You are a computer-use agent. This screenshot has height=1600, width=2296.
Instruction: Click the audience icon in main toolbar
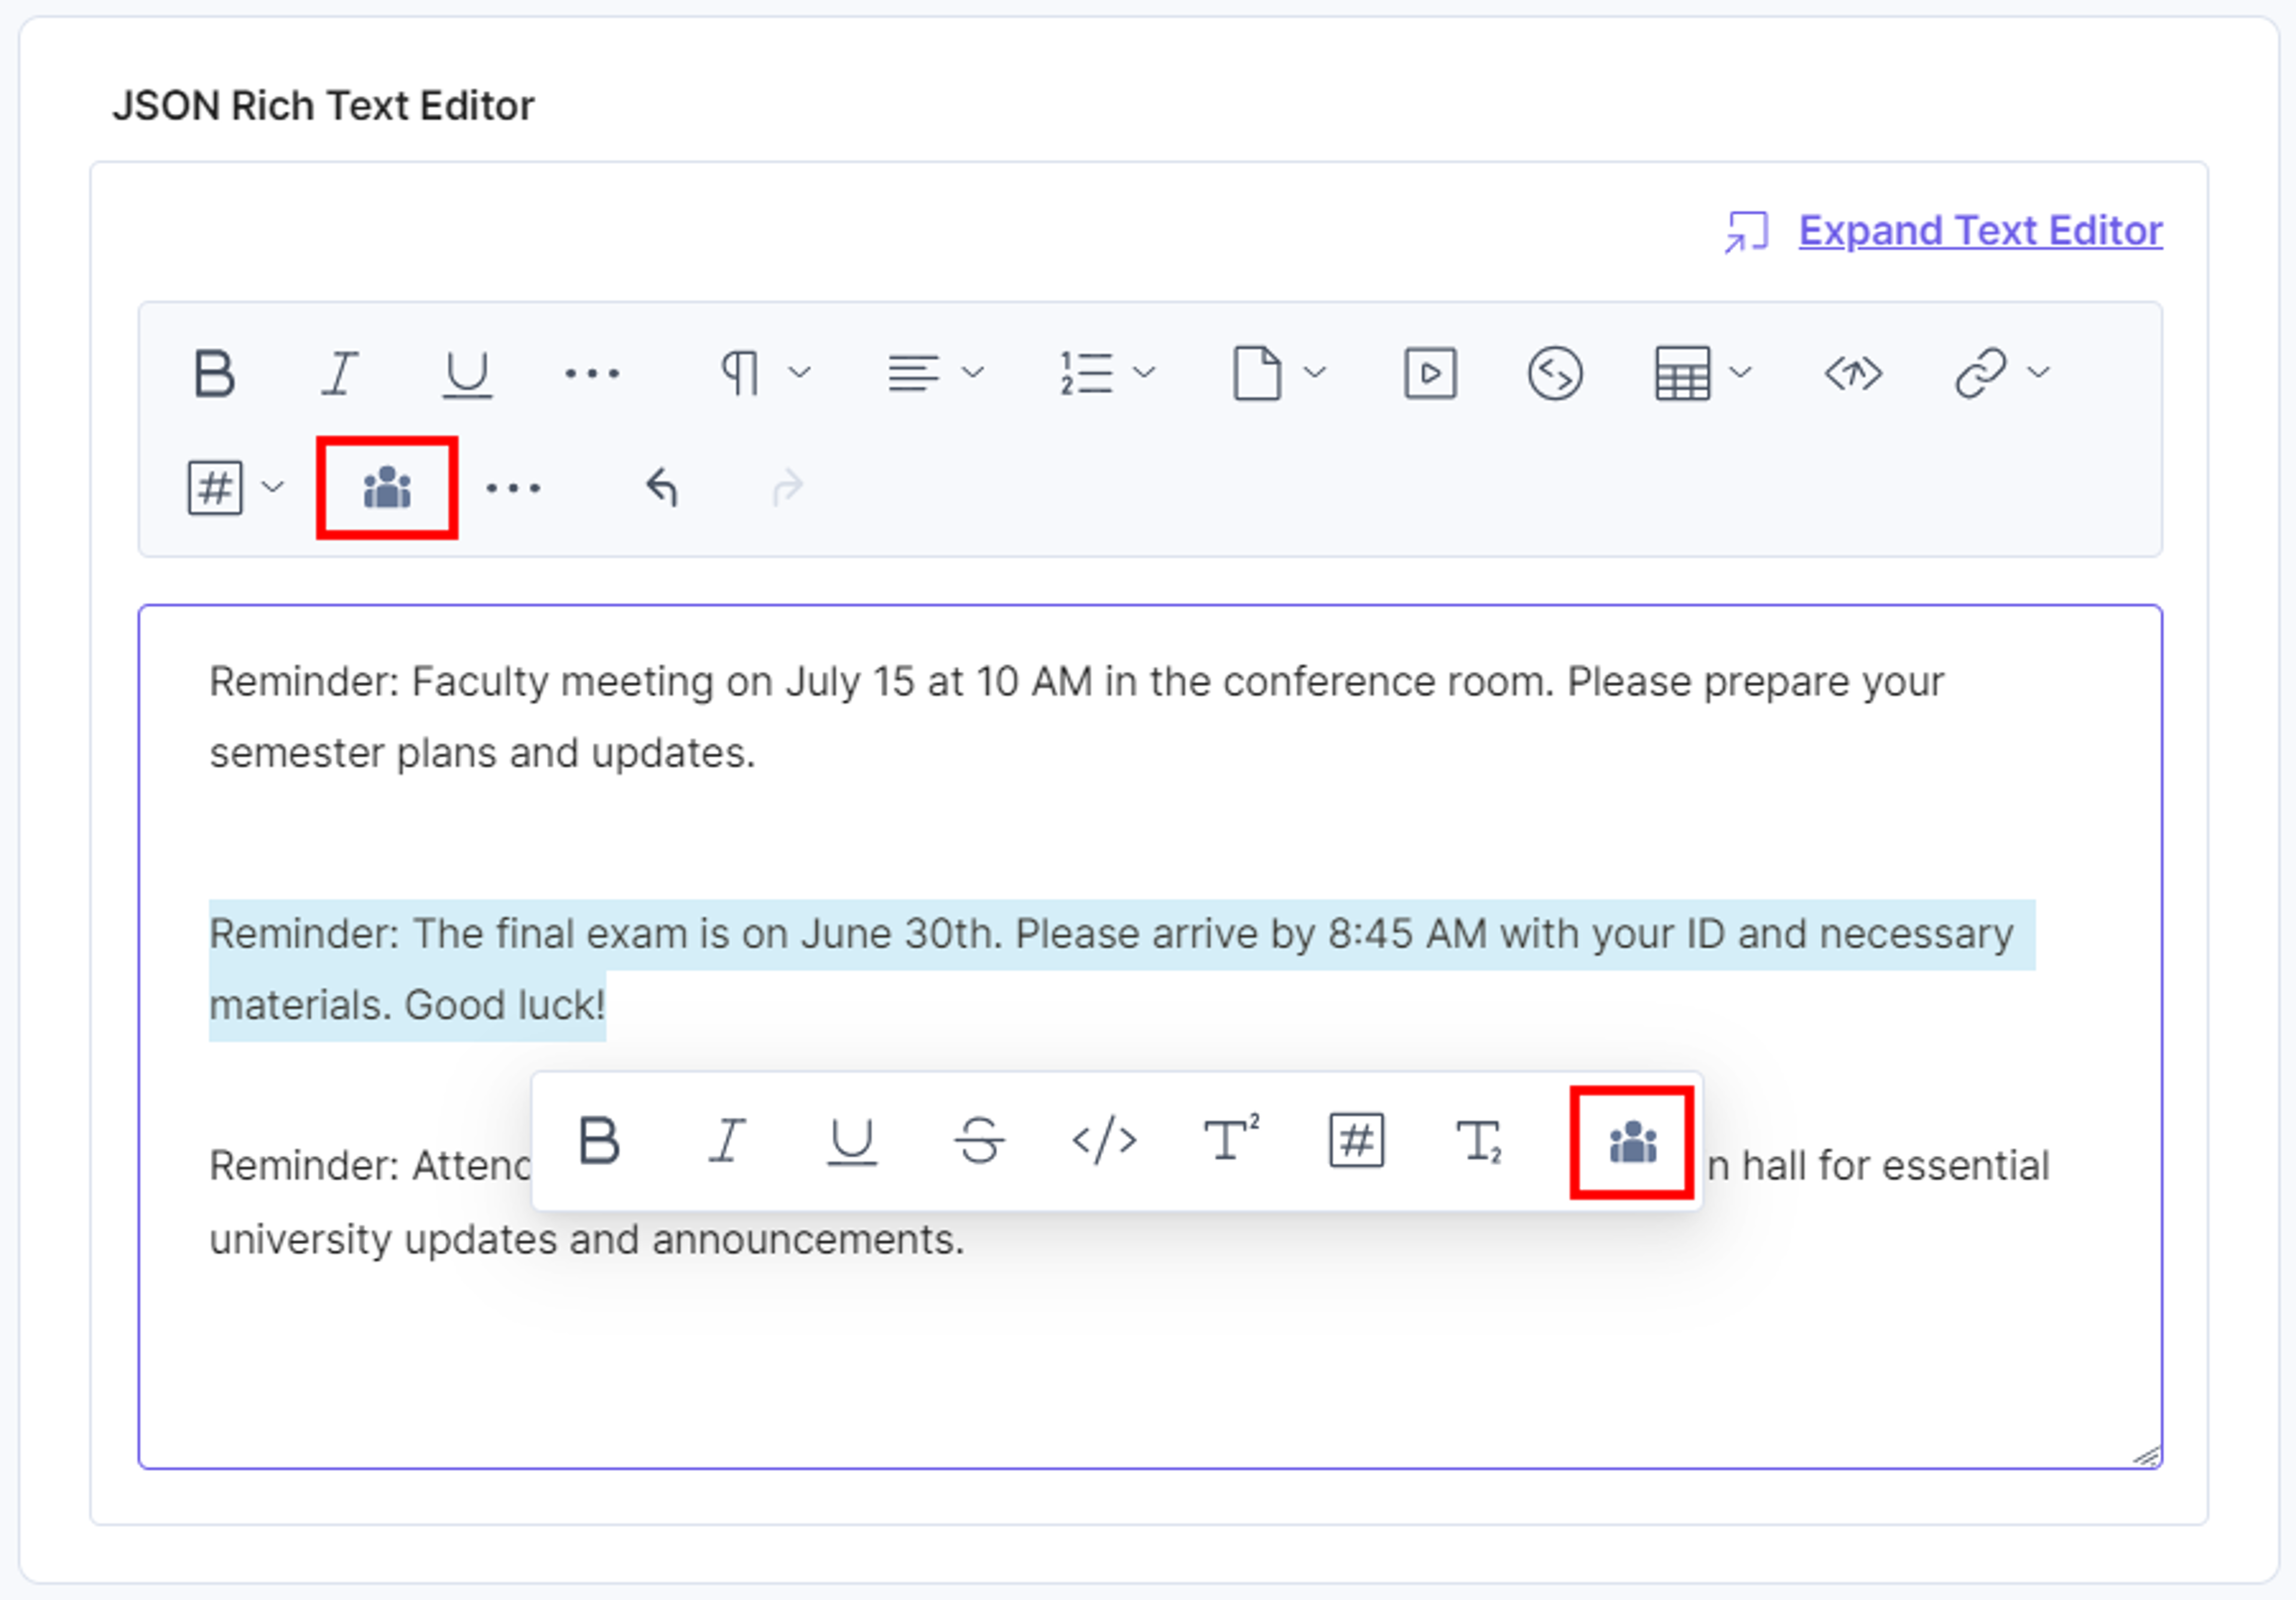point(387,488)
